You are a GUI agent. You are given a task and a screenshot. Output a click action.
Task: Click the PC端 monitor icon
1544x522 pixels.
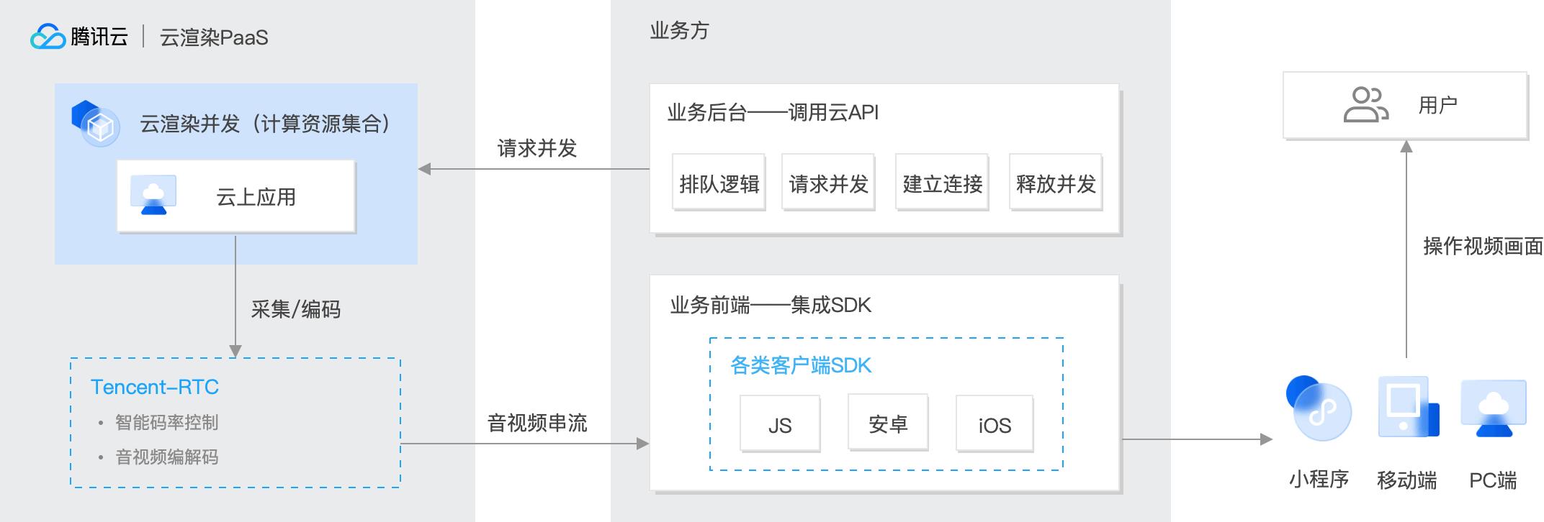point(1494,408)
